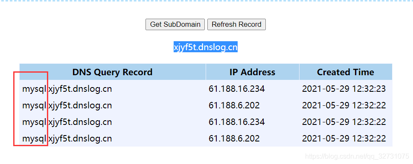Click the mysql prefix in first record

pos(34,89)
